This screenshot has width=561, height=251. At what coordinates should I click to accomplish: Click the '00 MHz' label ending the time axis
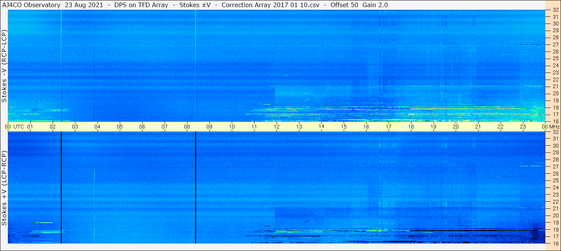pos(550,127)
